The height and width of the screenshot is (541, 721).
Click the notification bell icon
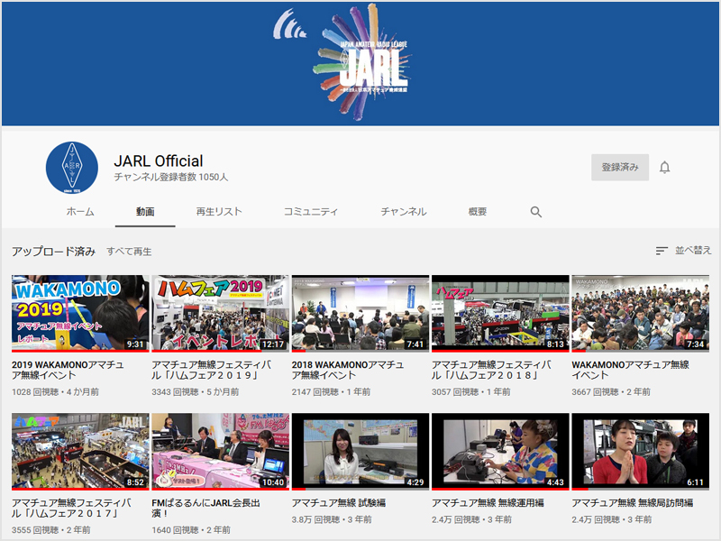664,168
